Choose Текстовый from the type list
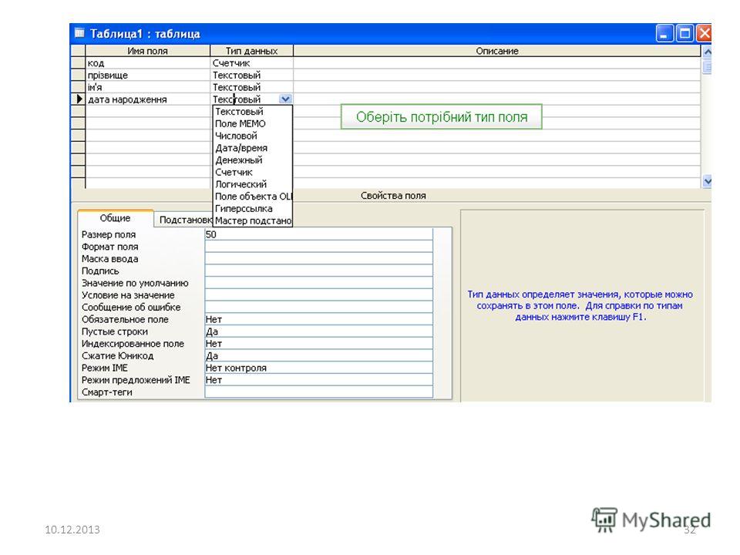The width and height of the screenshot is (740, 555). 253,112
